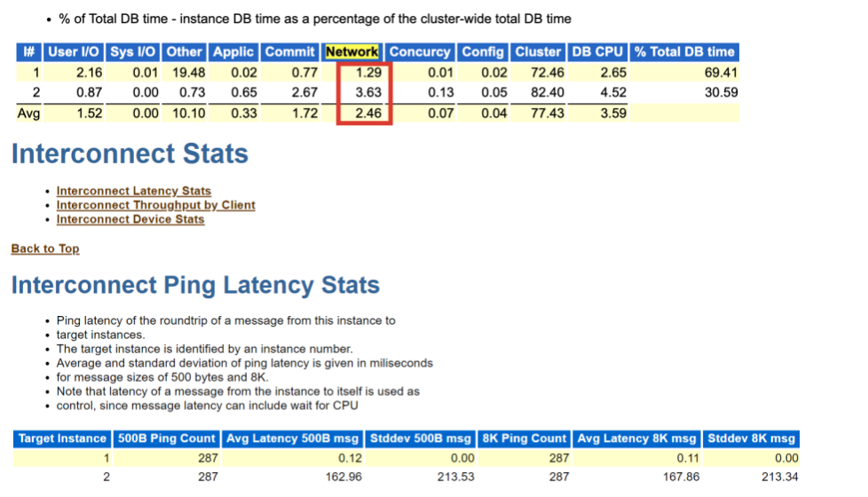This screenshot has height=497, width=868.
Task: Follow the Interconnect Device Stats link
Action: coord(130,219)
